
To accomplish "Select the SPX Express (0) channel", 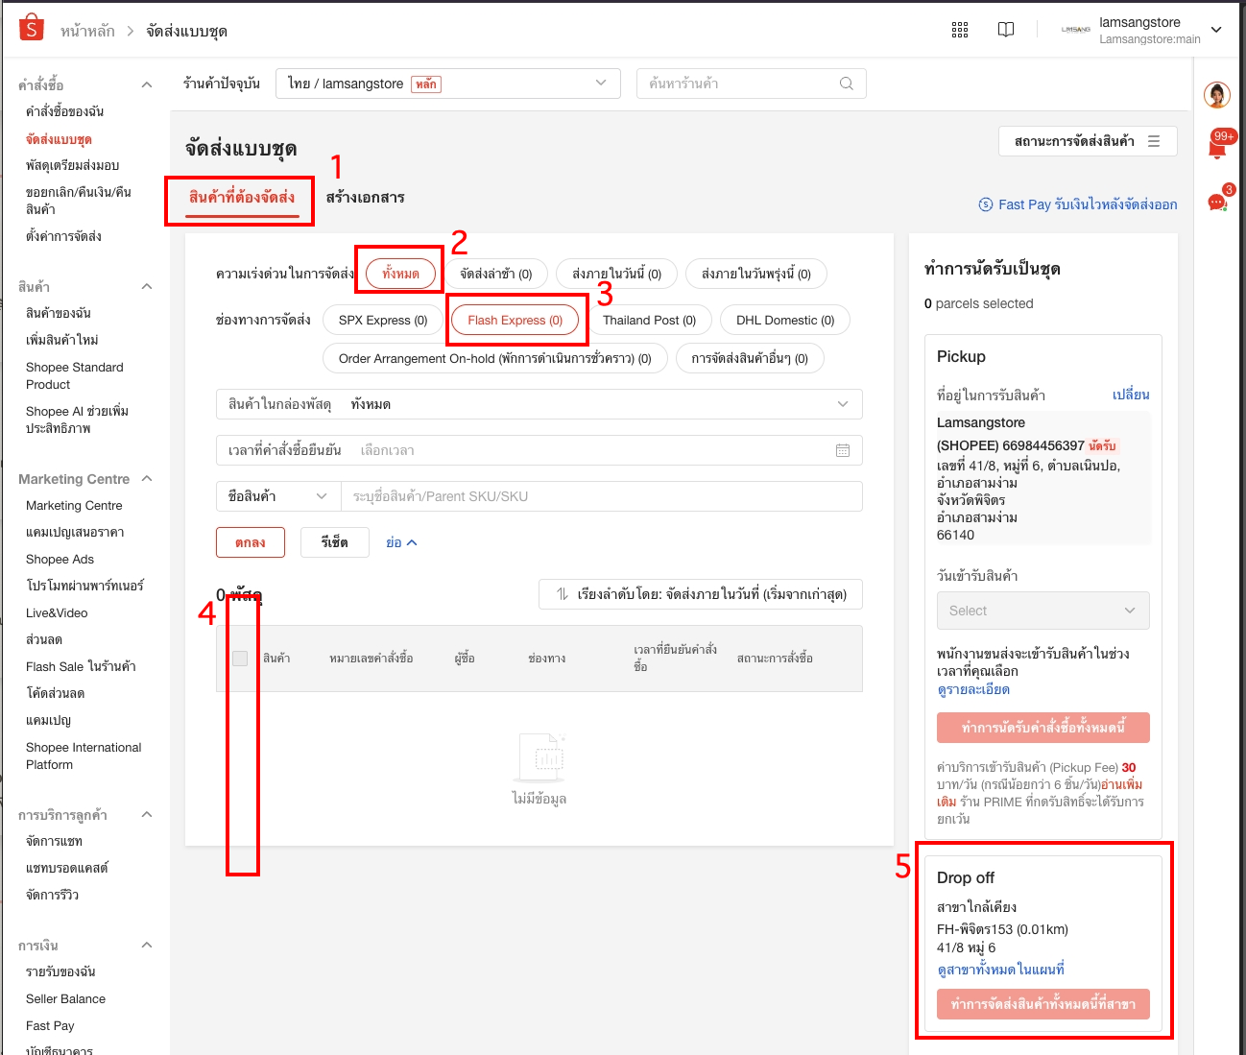I will [383, 320].
